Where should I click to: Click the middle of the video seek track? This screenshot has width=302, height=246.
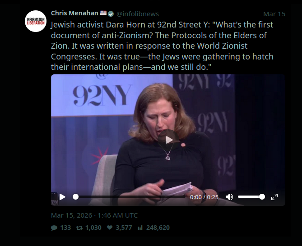(130, 197)
